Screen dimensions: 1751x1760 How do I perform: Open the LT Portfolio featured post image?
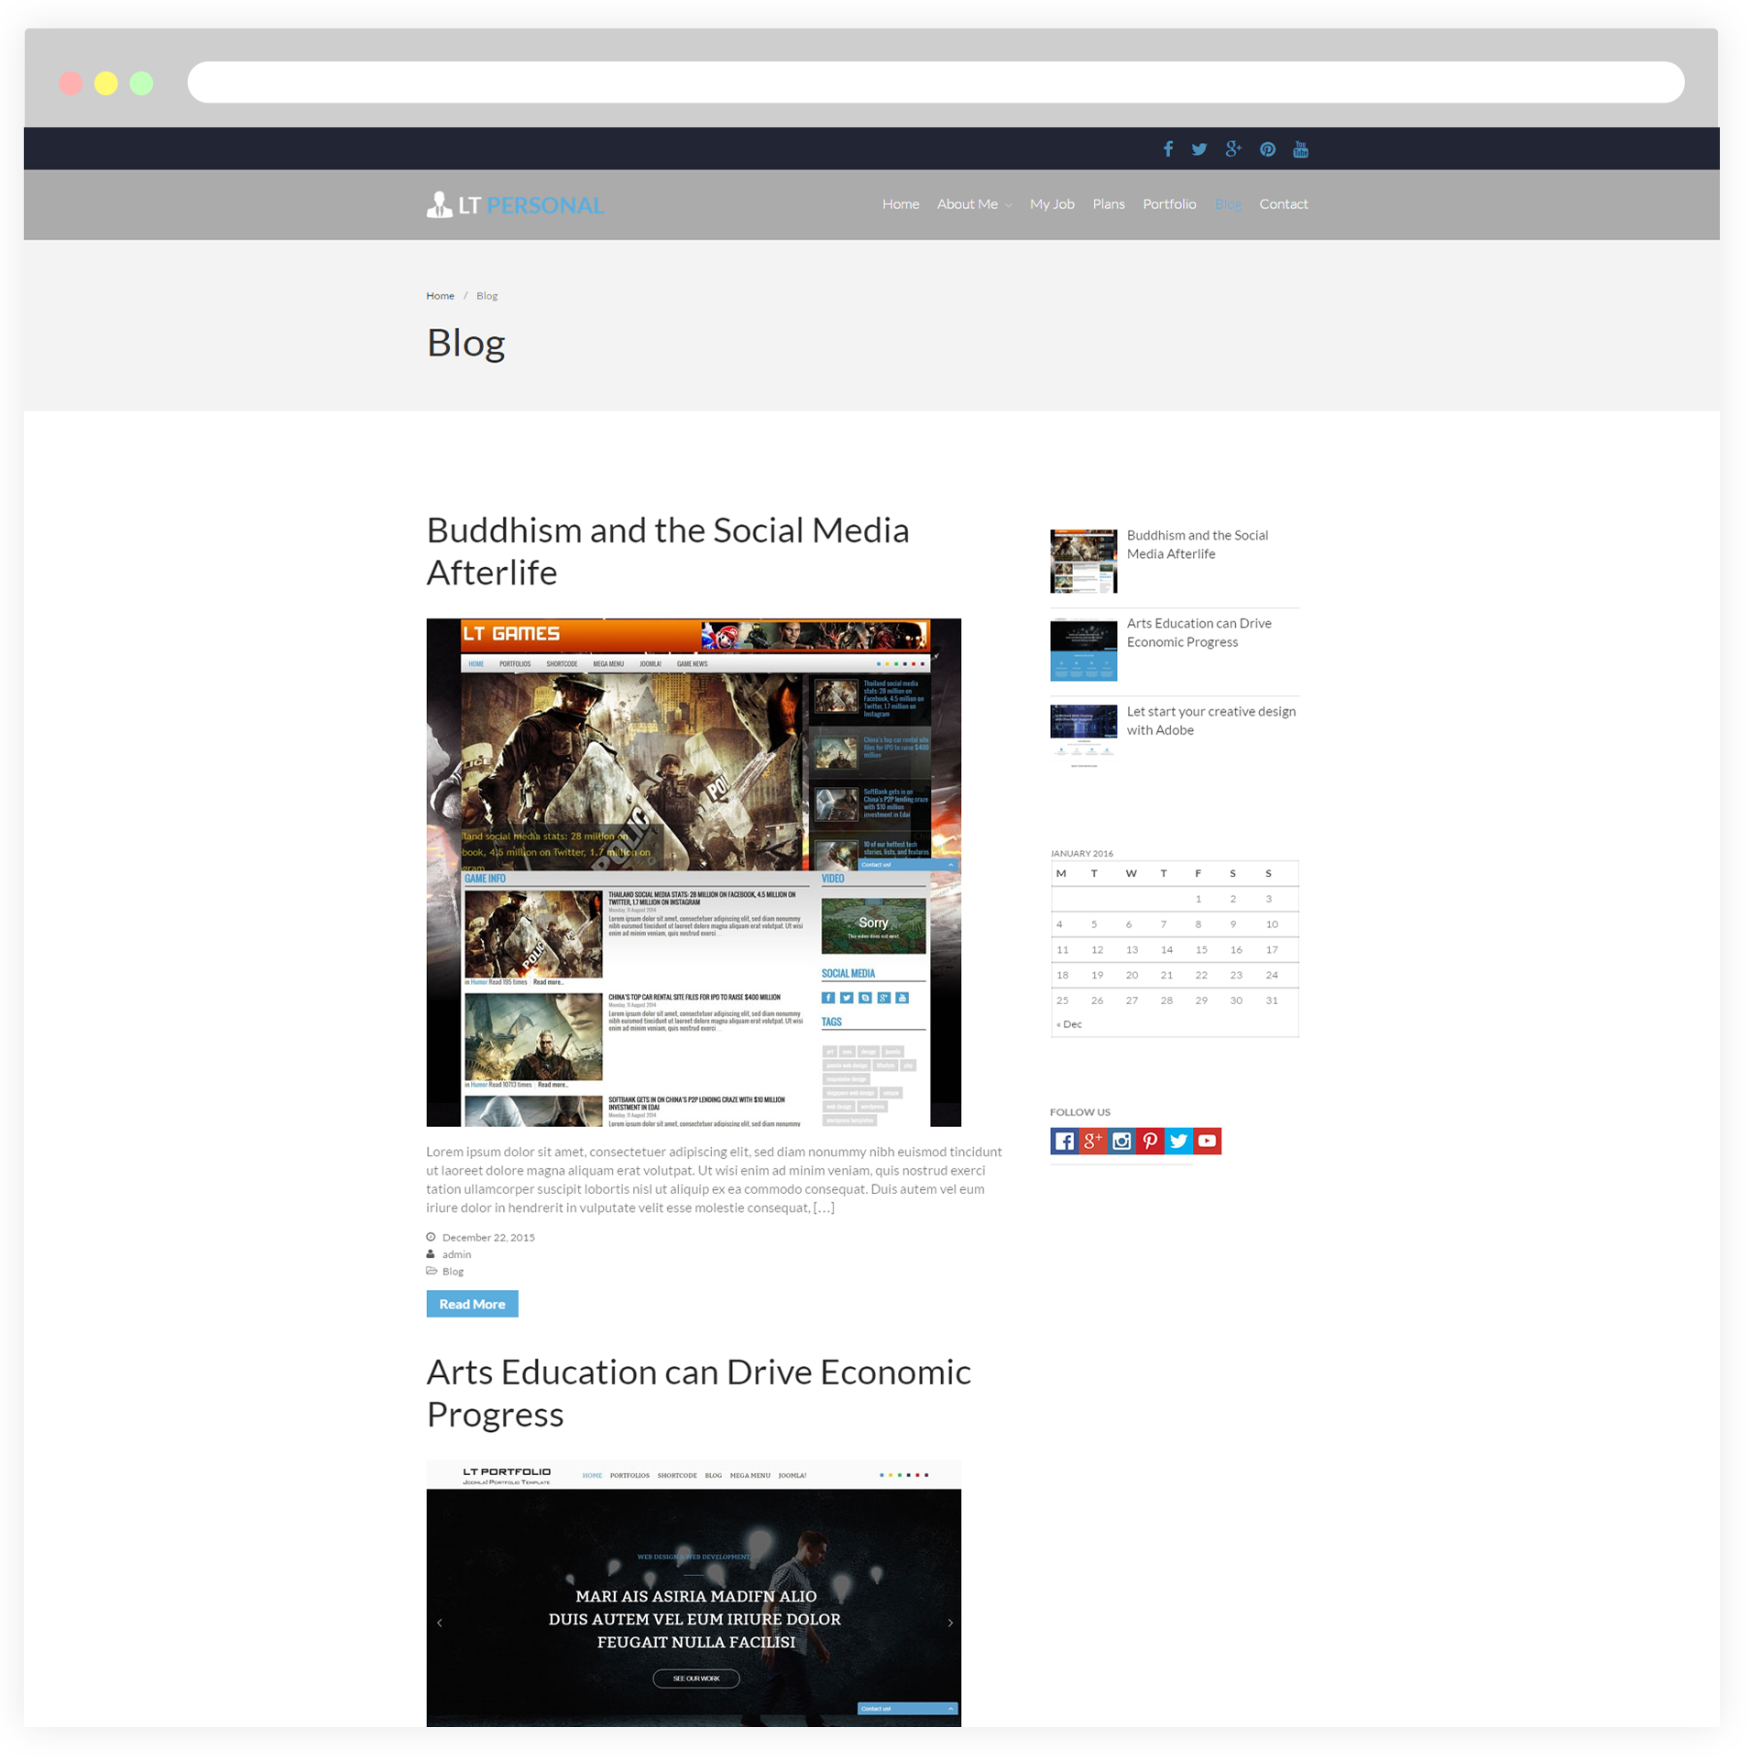(x=694, y=1595)
